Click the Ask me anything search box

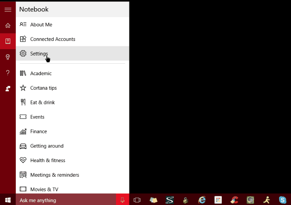tap(66, 200)
